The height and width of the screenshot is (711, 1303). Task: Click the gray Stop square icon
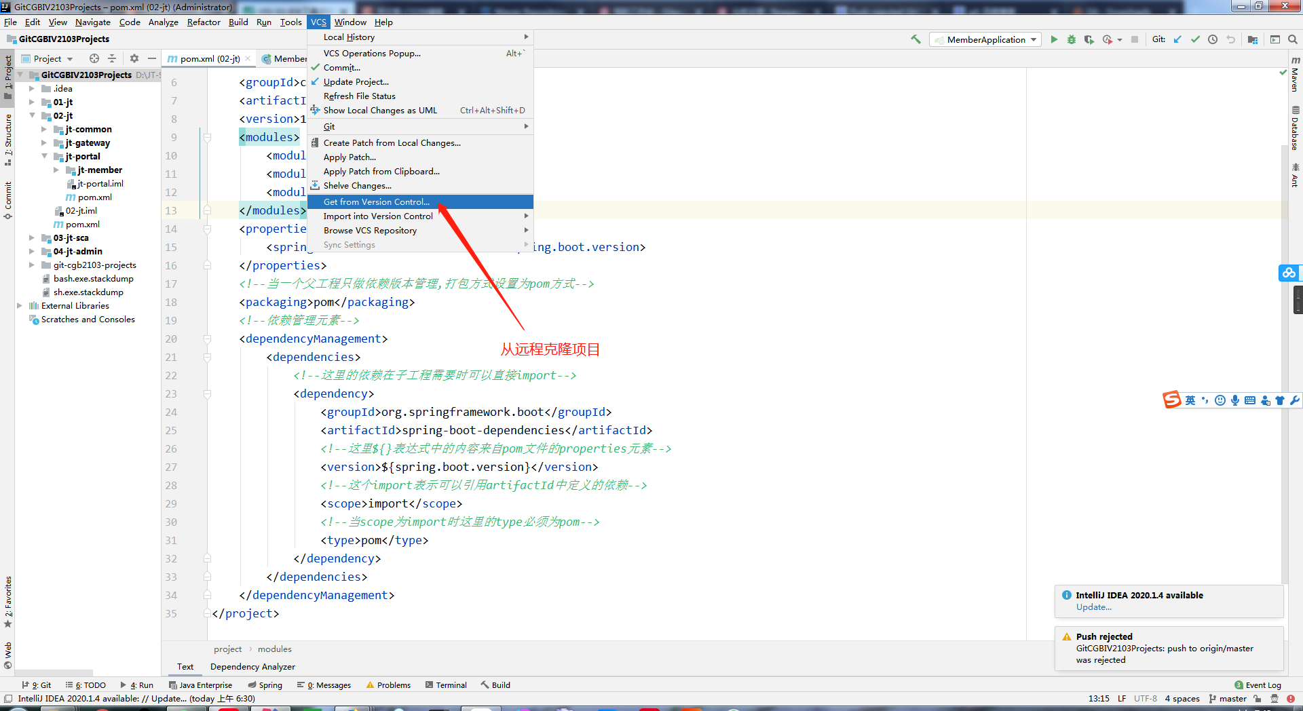tap(1135, 39)
